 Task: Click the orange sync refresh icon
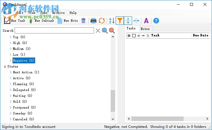point(102,21)
